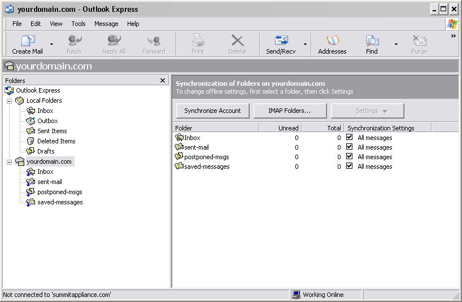Viewport: 462px width, 302px height.
Task: Select the yourdomain.com account in tree
Action: click(x=49, y=161)
